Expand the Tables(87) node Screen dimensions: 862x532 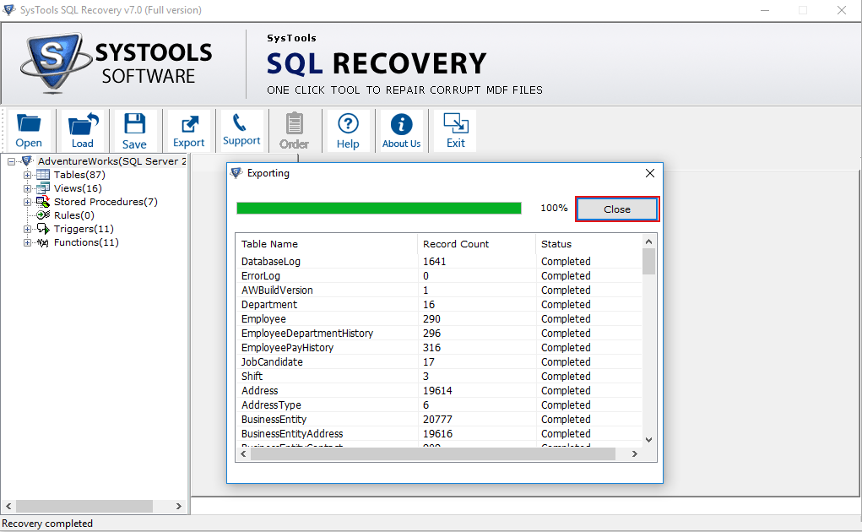point(27,175)
